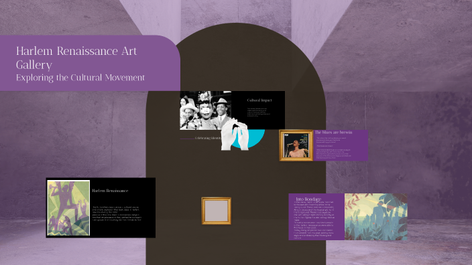
Task: Select the Into Bondage description text
Action: (x=314, y=220)
